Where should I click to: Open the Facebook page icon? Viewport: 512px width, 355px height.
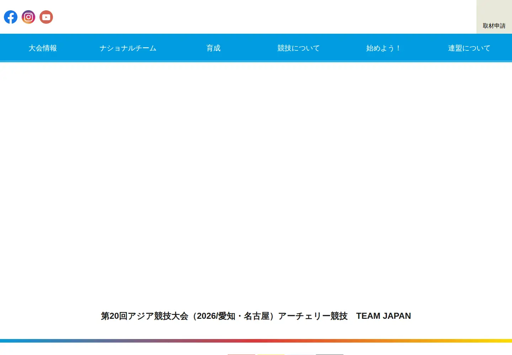[11, 17]
